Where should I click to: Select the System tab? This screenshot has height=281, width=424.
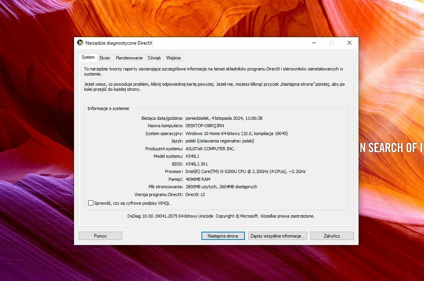88,57
